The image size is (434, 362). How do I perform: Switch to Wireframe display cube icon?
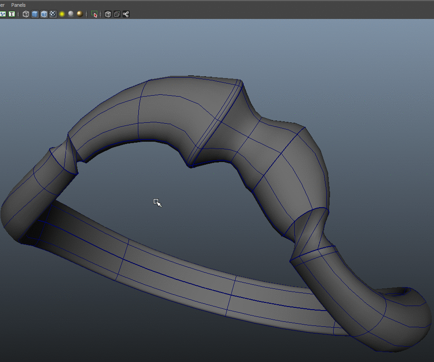(26, 14)
